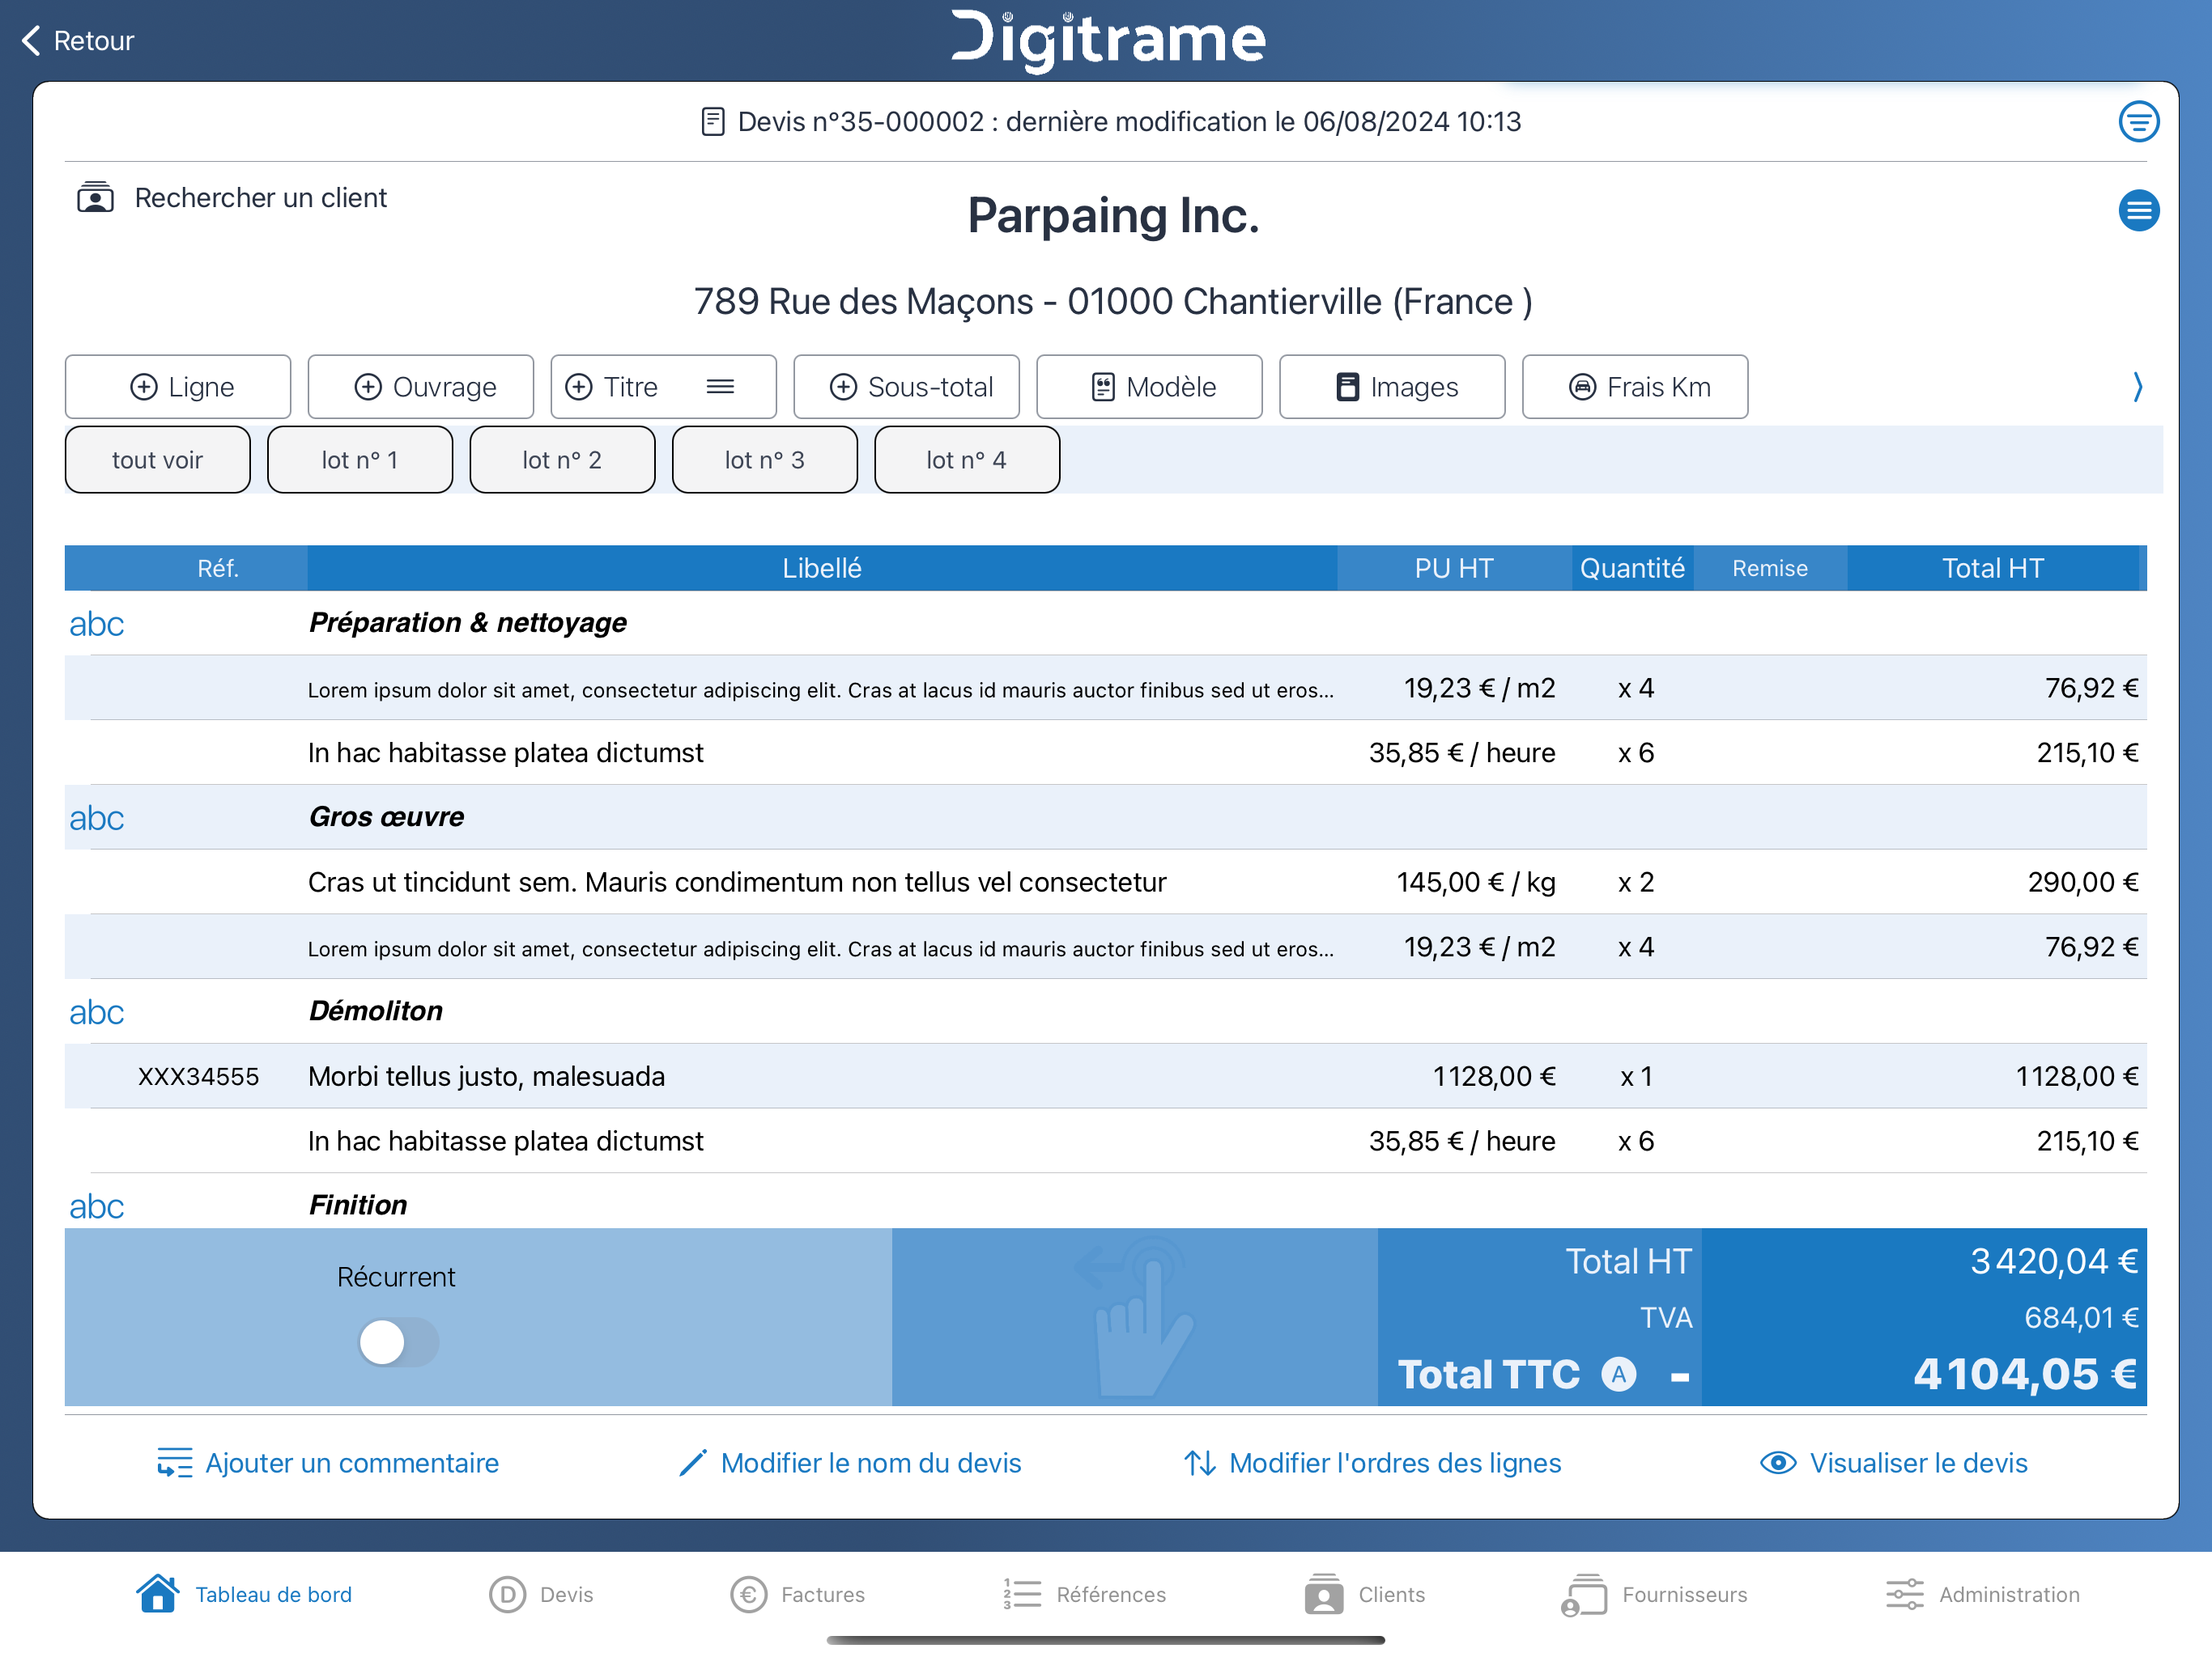Screen dimensions: 2212x1657
Task: Tap the document icon beside Devis n°35-000002
Action: 712,122
